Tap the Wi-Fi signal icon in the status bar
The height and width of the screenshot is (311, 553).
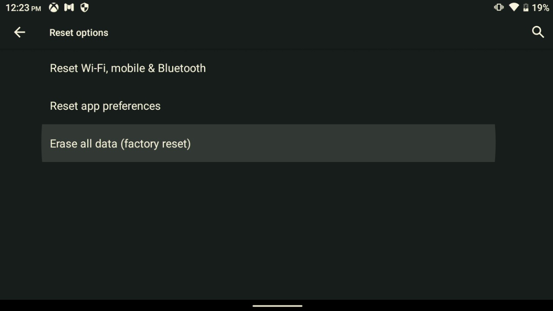[513, 7]
